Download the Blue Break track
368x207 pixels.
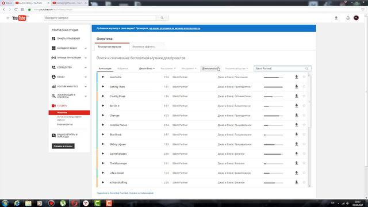(x=297, y=135)
